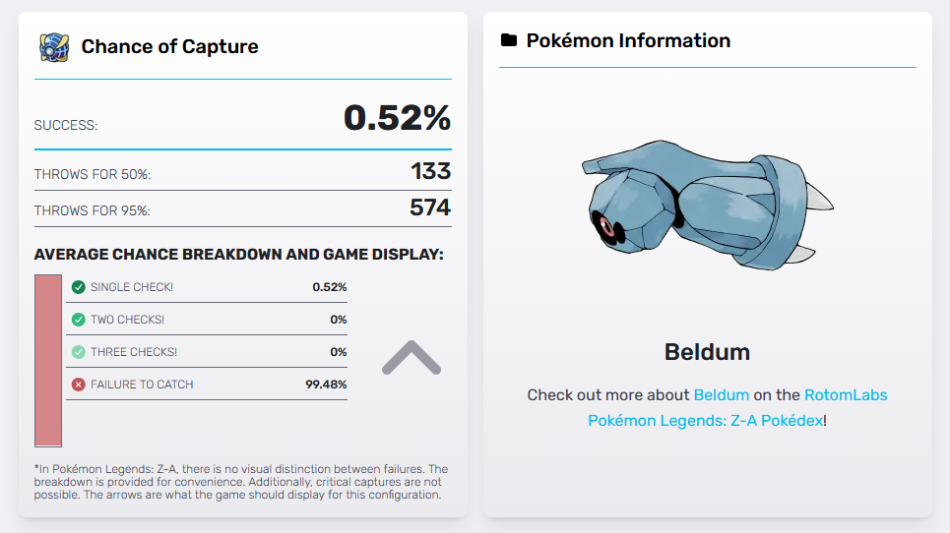Click the Throws for 95% value 574
Viewport: 950px width, 533px height.
tap(429, 207)
